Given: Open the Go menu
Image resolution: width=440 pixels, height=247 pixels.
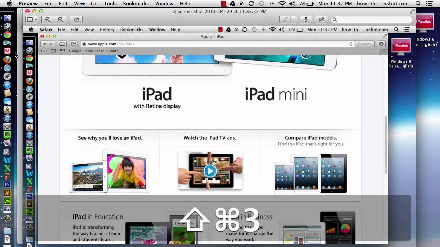Looking at the screenshot, I should click(x=94, y=4).
